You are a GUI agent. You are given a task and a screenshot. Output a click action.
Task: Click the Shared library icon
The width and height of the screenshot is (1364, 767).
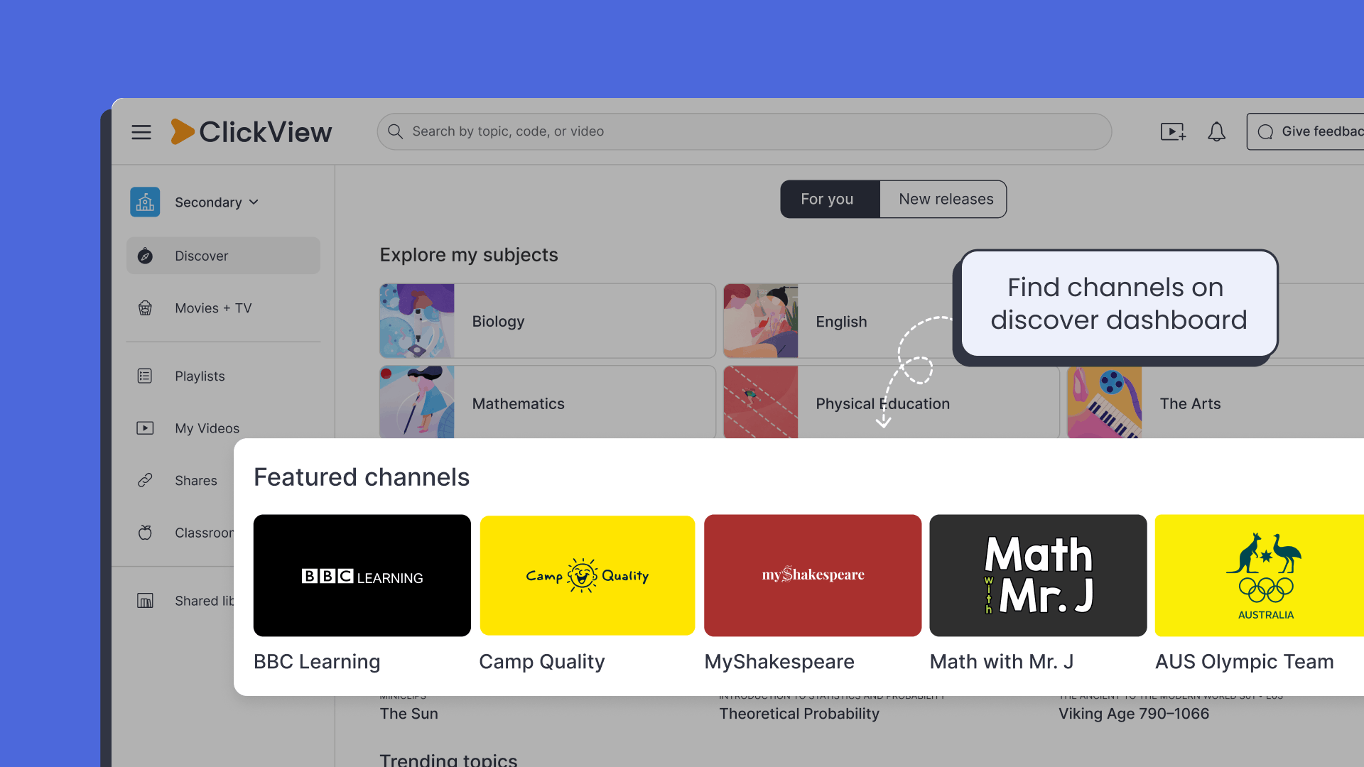tap(145, 601)
